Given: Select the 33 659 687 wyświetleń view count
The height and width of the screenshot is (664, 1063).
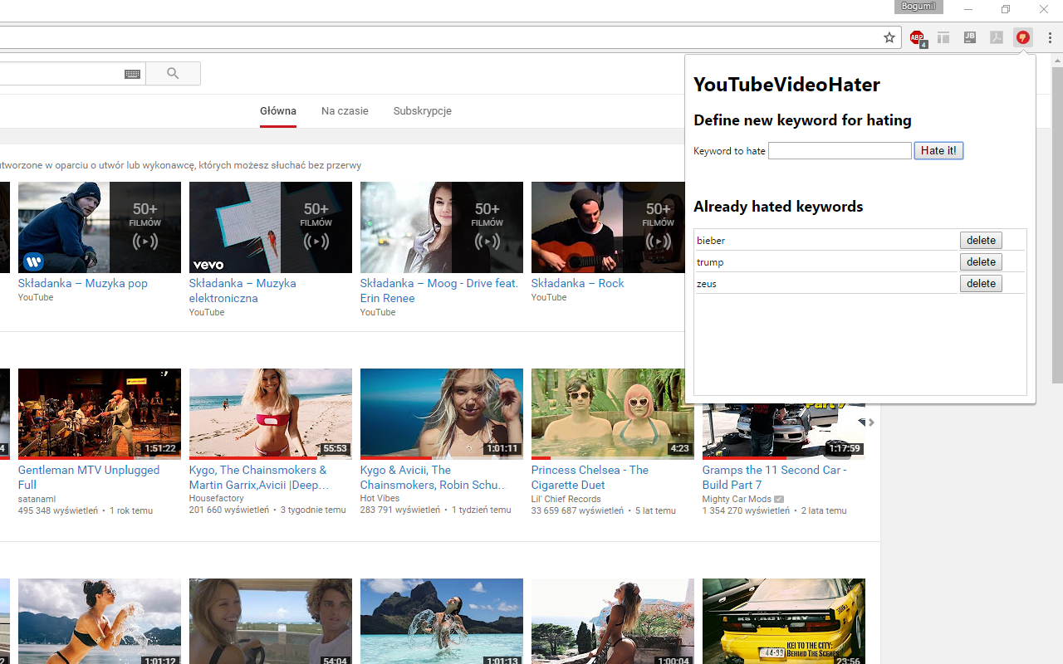Looking at the screenshot, I should (x=577, y=511).
